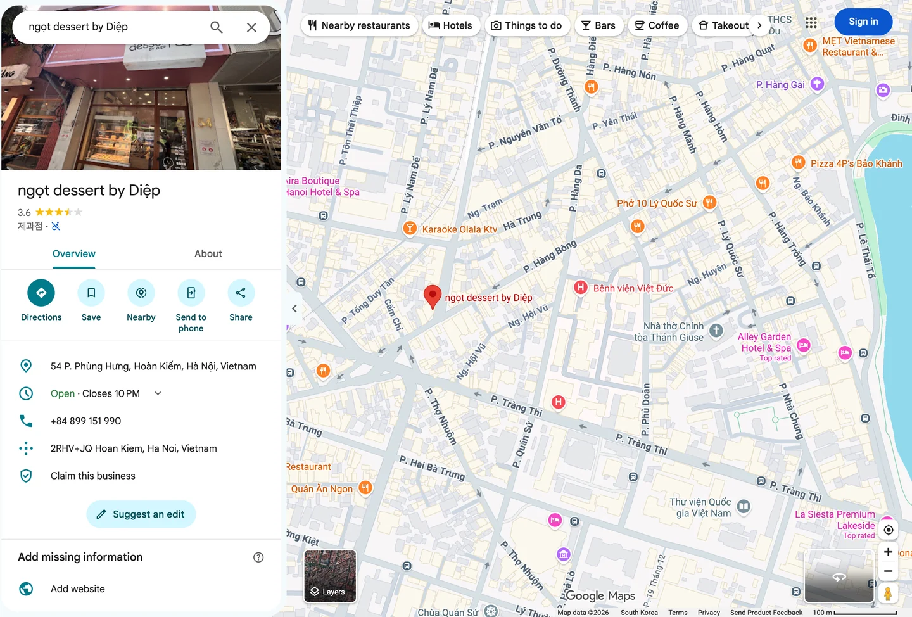
Task: Expand opening hours dropdown
Action: pos(158,393)
